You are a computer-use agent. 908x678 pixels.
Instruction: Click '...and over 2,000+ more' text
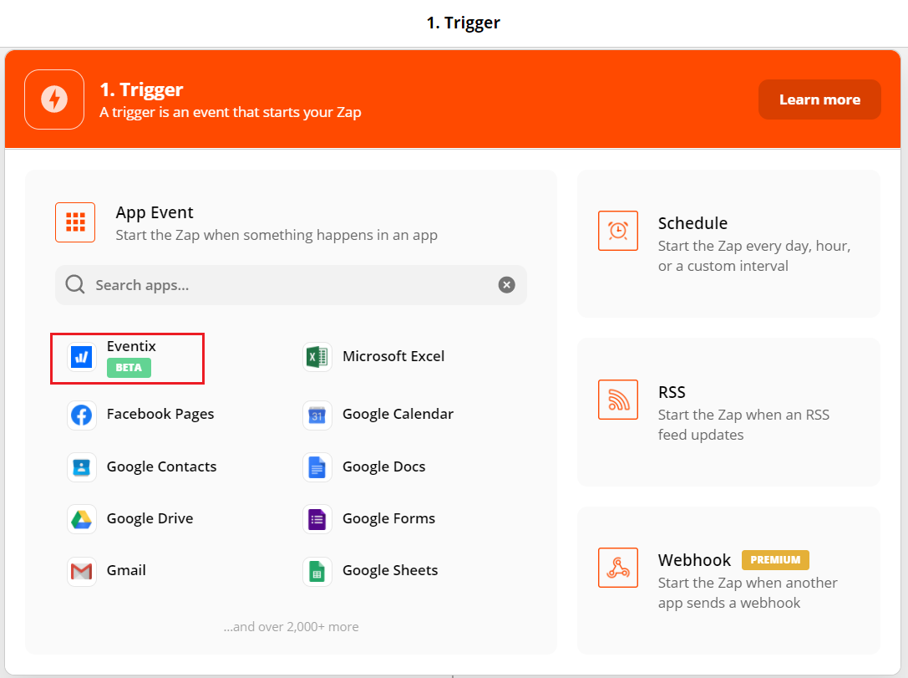tap(292, 627)
